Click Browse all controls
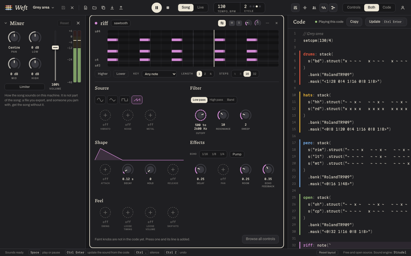Screen dimensions: 411x256 (261, 239)
